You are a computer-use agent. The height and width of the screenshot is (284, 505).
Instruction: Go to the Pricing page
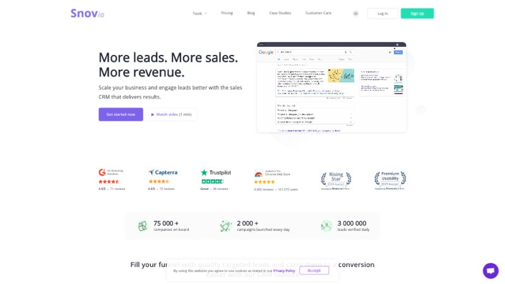pos(227,13)
